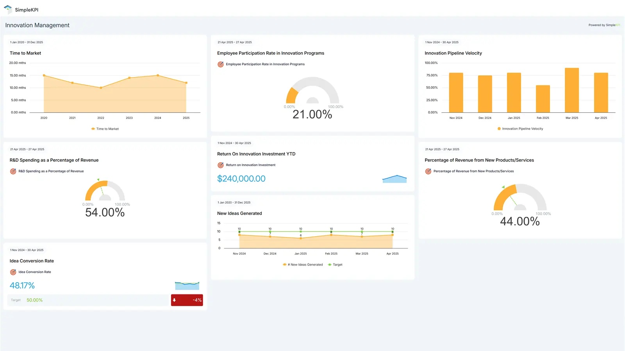Click the green target marker on the Percentage of Revenue gauge
This screenshot has height=351, width=625.
point(504,186)
